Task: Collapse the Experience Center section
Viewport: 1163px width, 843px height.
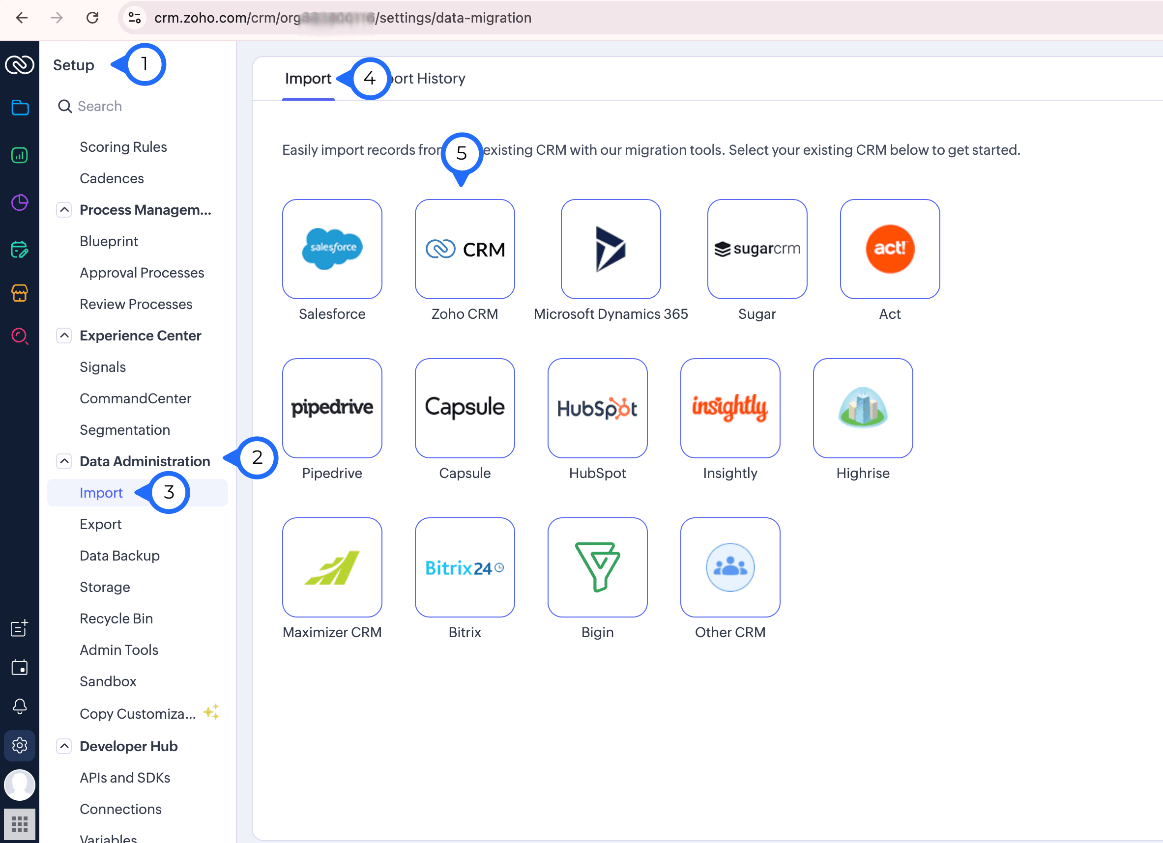Action: click(64, 336)
